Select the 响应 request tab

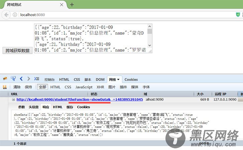[46, 107]
